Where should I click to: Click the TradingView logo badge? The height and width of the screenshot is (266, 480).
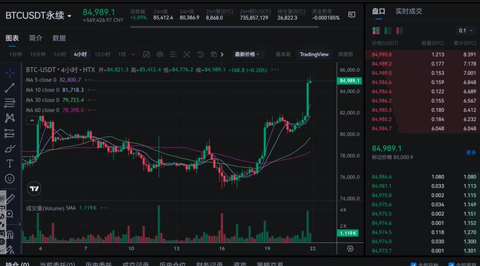click(35, 188)
